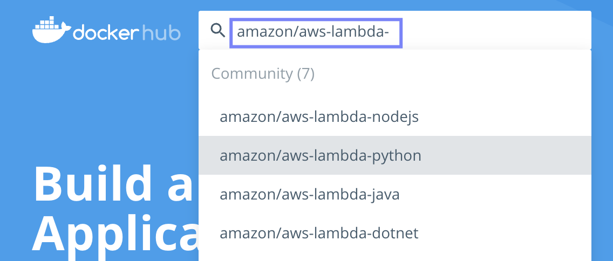Open Docker Hub home via the wordmark
The height and width of the screenshot is (261, 613).
pyautogui.click(x=106, y=29)
